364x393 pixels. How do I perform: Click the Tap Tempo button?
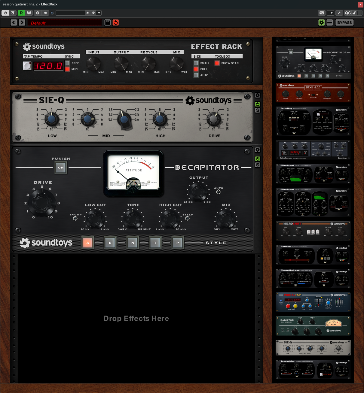point(27,66)
